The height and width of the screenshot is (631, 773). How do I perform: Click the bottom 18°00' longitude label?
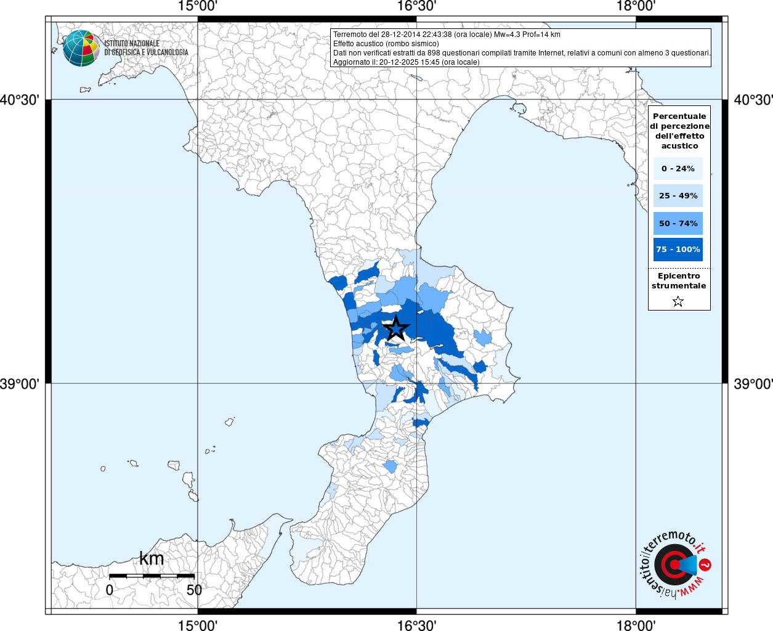point(636,625)
